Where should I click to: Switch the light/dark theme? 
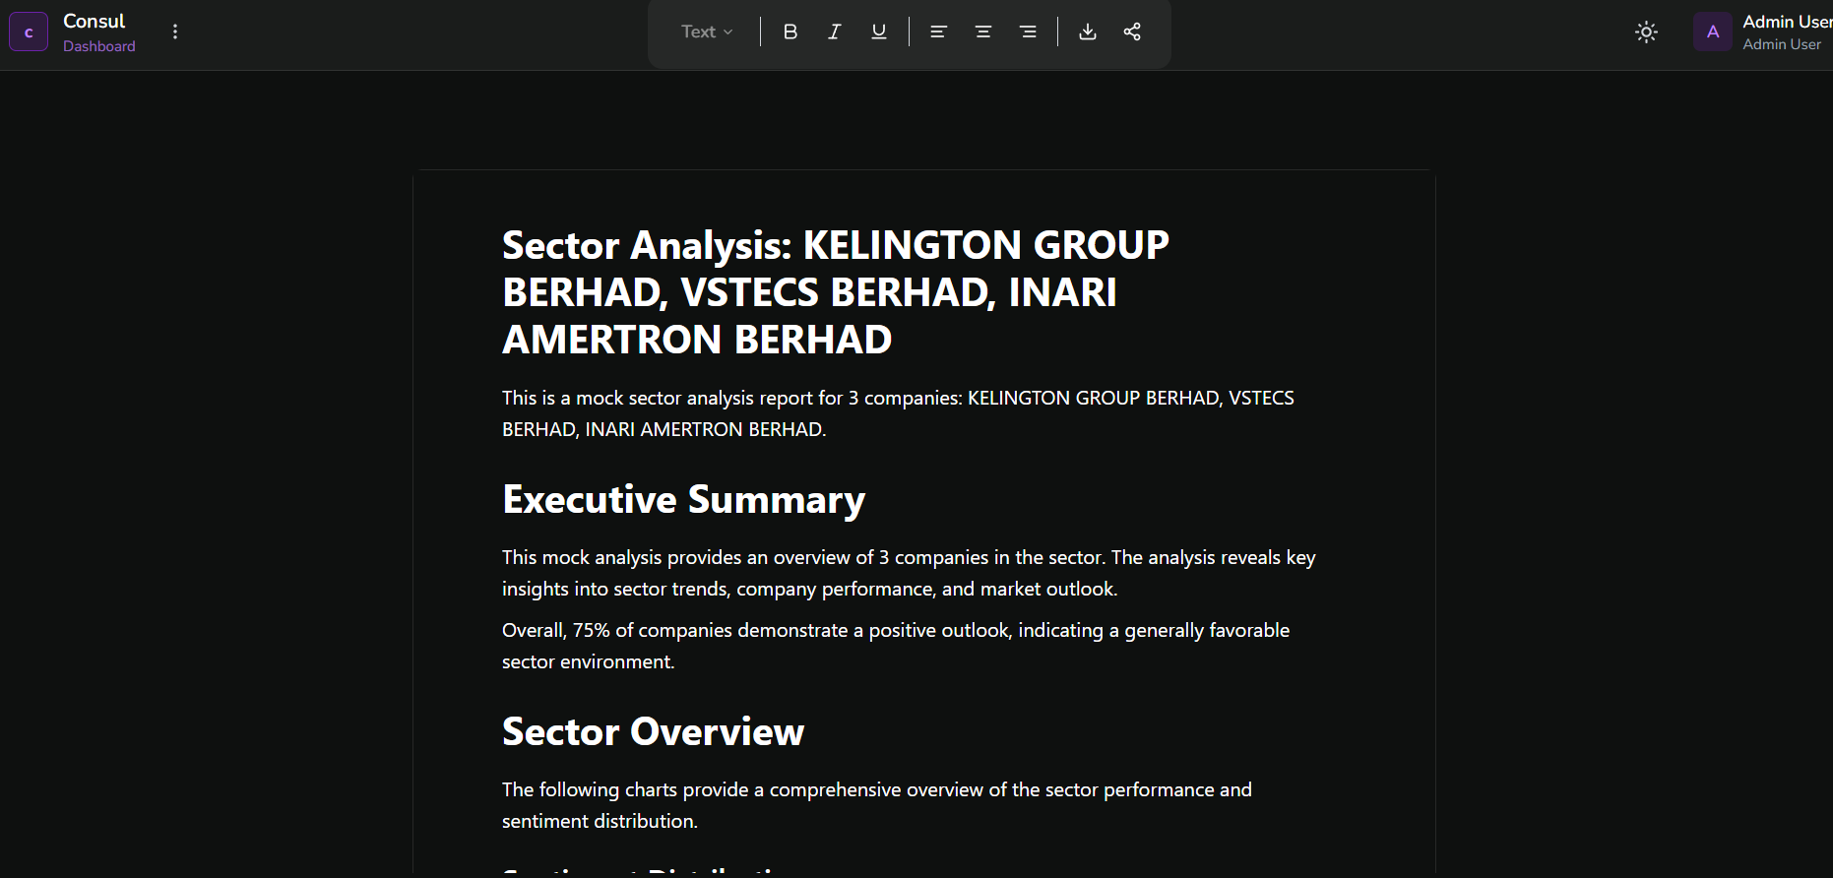click(x=1646, y=31)
